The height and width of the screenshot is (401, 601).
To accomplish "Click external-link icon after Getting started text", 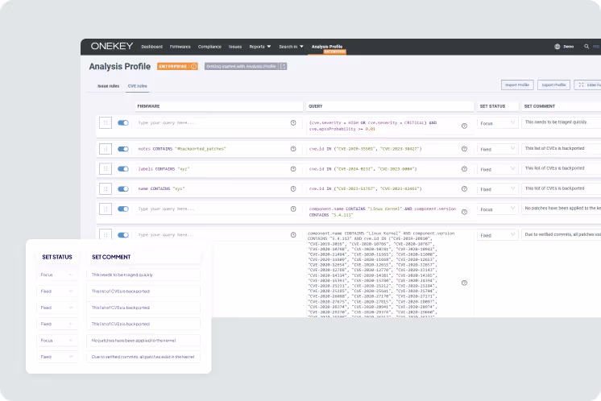I will click(283, 66).
